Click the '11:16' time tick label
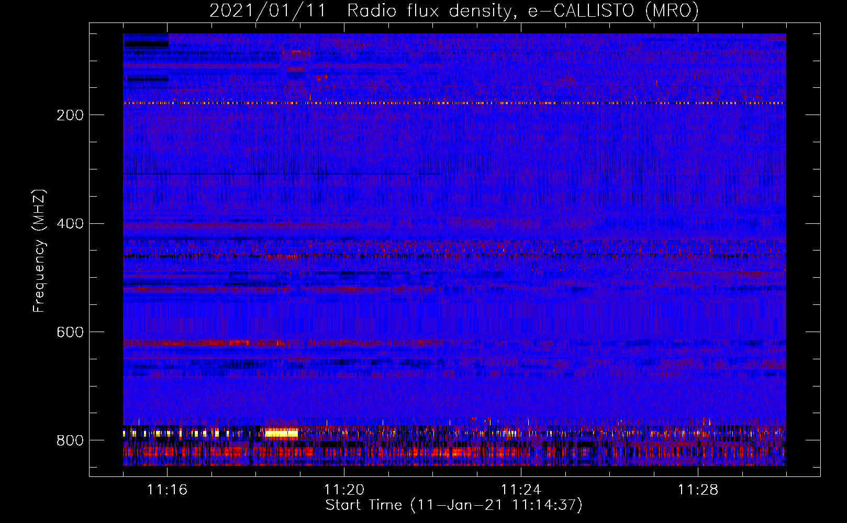This screenshot has width=847, height=523. tap(167, 490)
